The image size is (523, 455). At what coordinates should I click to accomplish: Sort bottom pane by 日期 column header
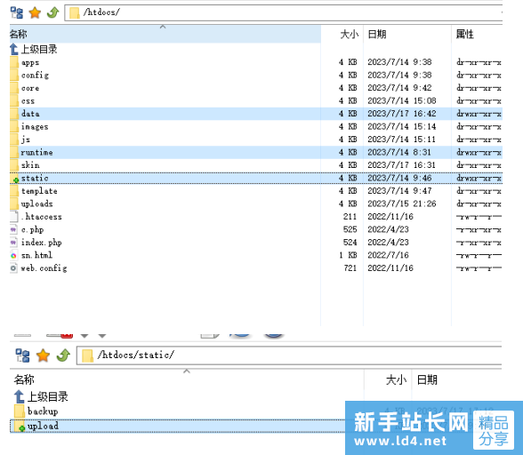[x=457, y=379]
